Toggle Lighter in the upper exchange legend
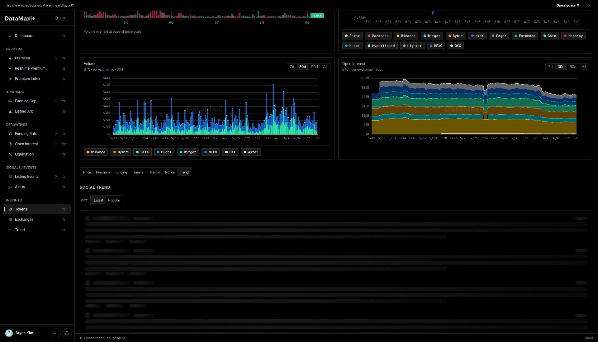 tap(412, 46)
